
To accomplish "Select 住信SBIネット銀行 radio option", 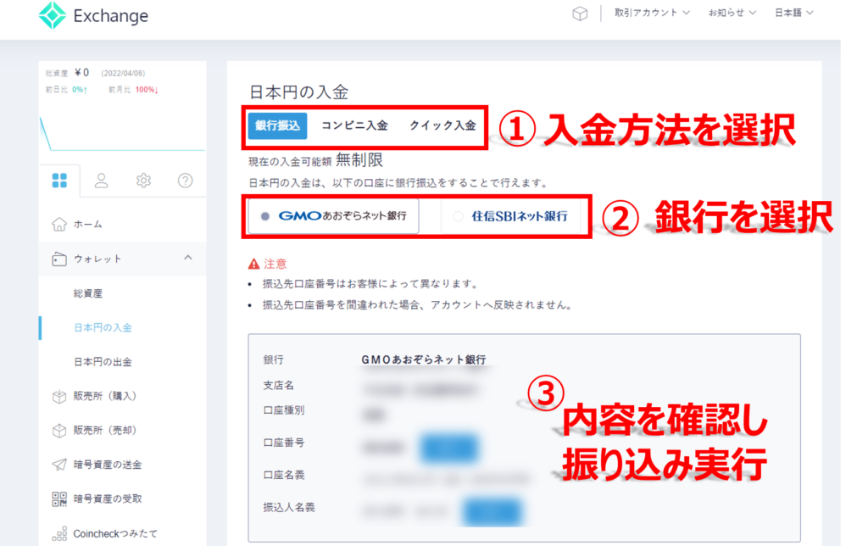I will [x=510, y=216].
